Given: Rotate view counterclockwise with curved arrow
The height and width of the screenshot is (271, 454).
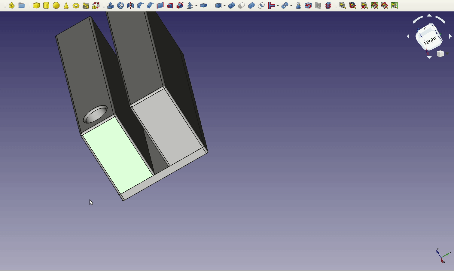Looking at the screenshot, I should tap(418, 20).
